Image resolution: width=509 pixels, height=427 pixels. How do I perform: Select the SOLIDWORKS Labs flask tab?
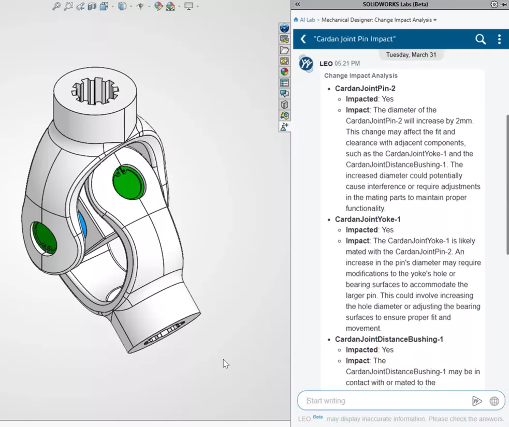(x=284, y=127)
